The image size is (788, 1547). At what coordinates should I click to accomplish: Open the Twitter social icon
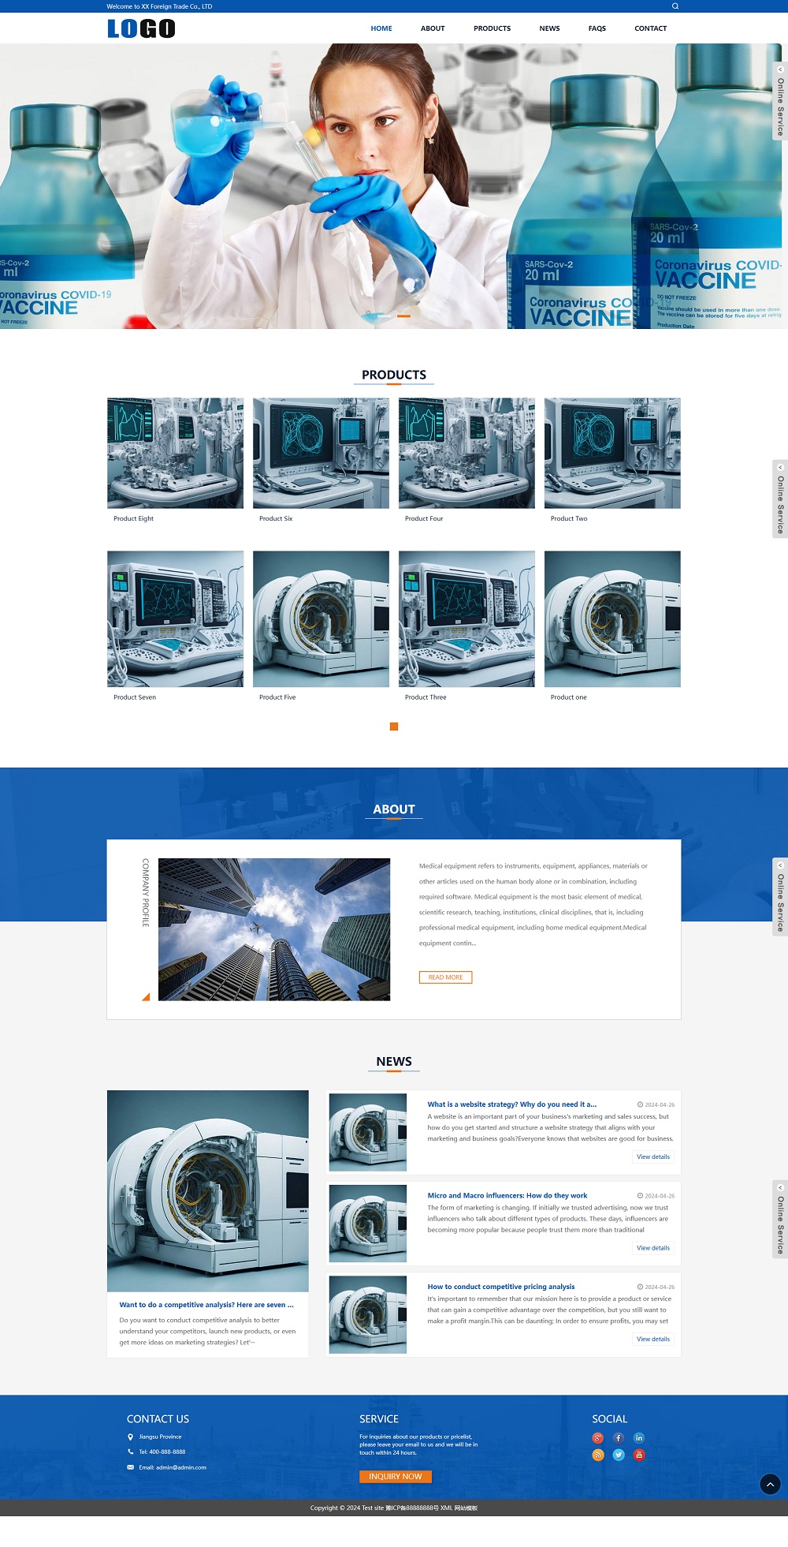pyautogui.click(x=619, y=1455)
